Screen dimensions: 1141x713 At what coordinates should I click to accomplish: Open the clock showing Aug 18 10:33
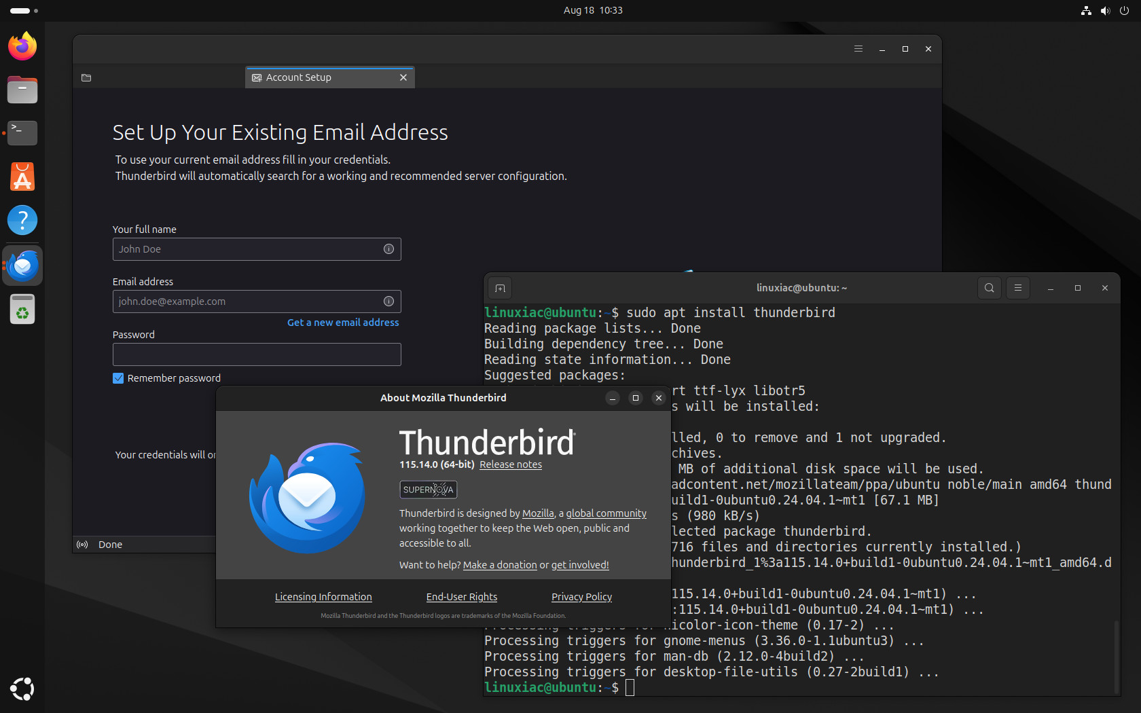(x=593, y=11)
